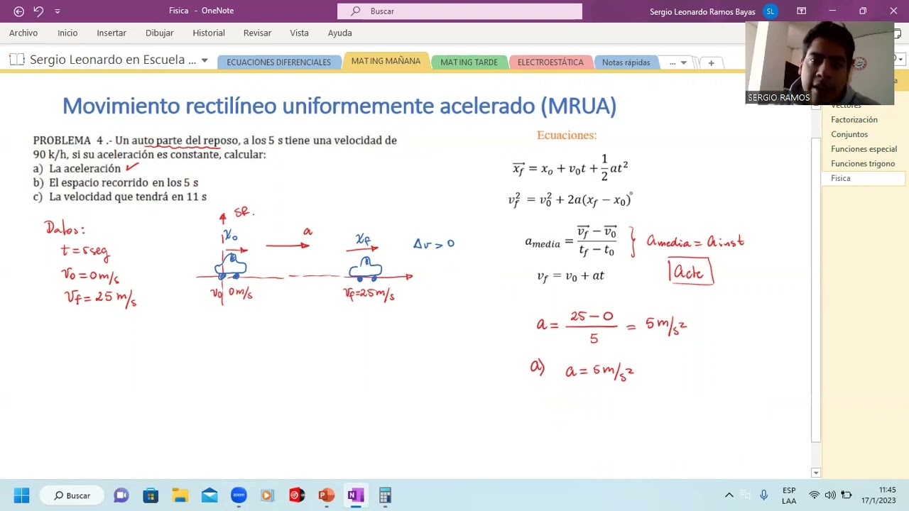The image size is (909, 511).
Task: Select the Funciones especial page
Action: [864, 149]
